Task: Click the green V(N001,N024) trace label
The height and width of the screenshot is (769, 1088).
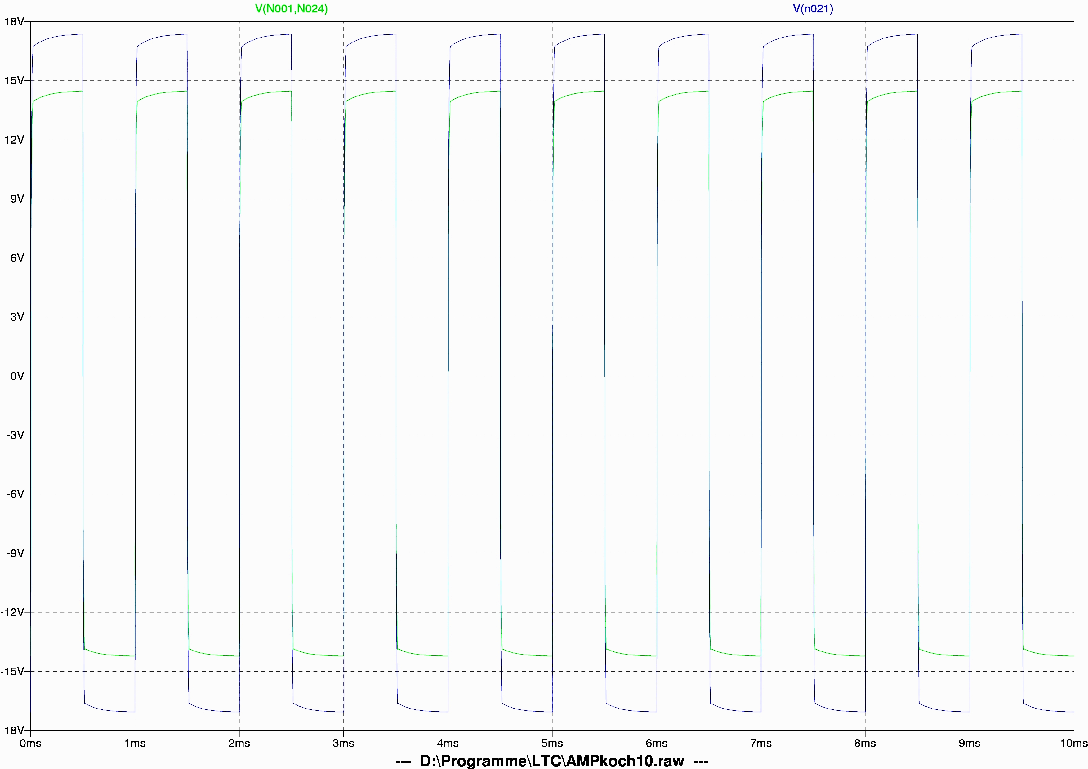Action: pyautogui.click(x=291, y=8)
